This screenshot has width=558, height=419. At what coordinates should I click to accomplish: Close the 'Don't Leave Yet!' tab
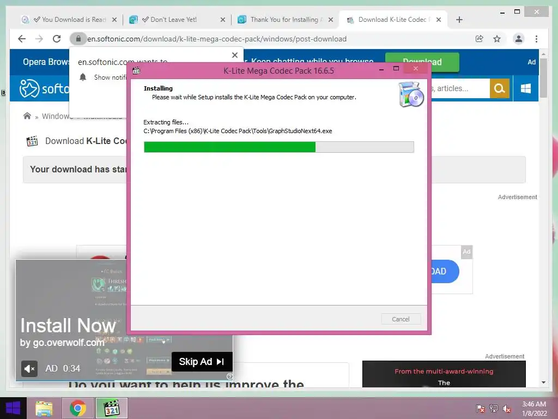click(223, 20)
